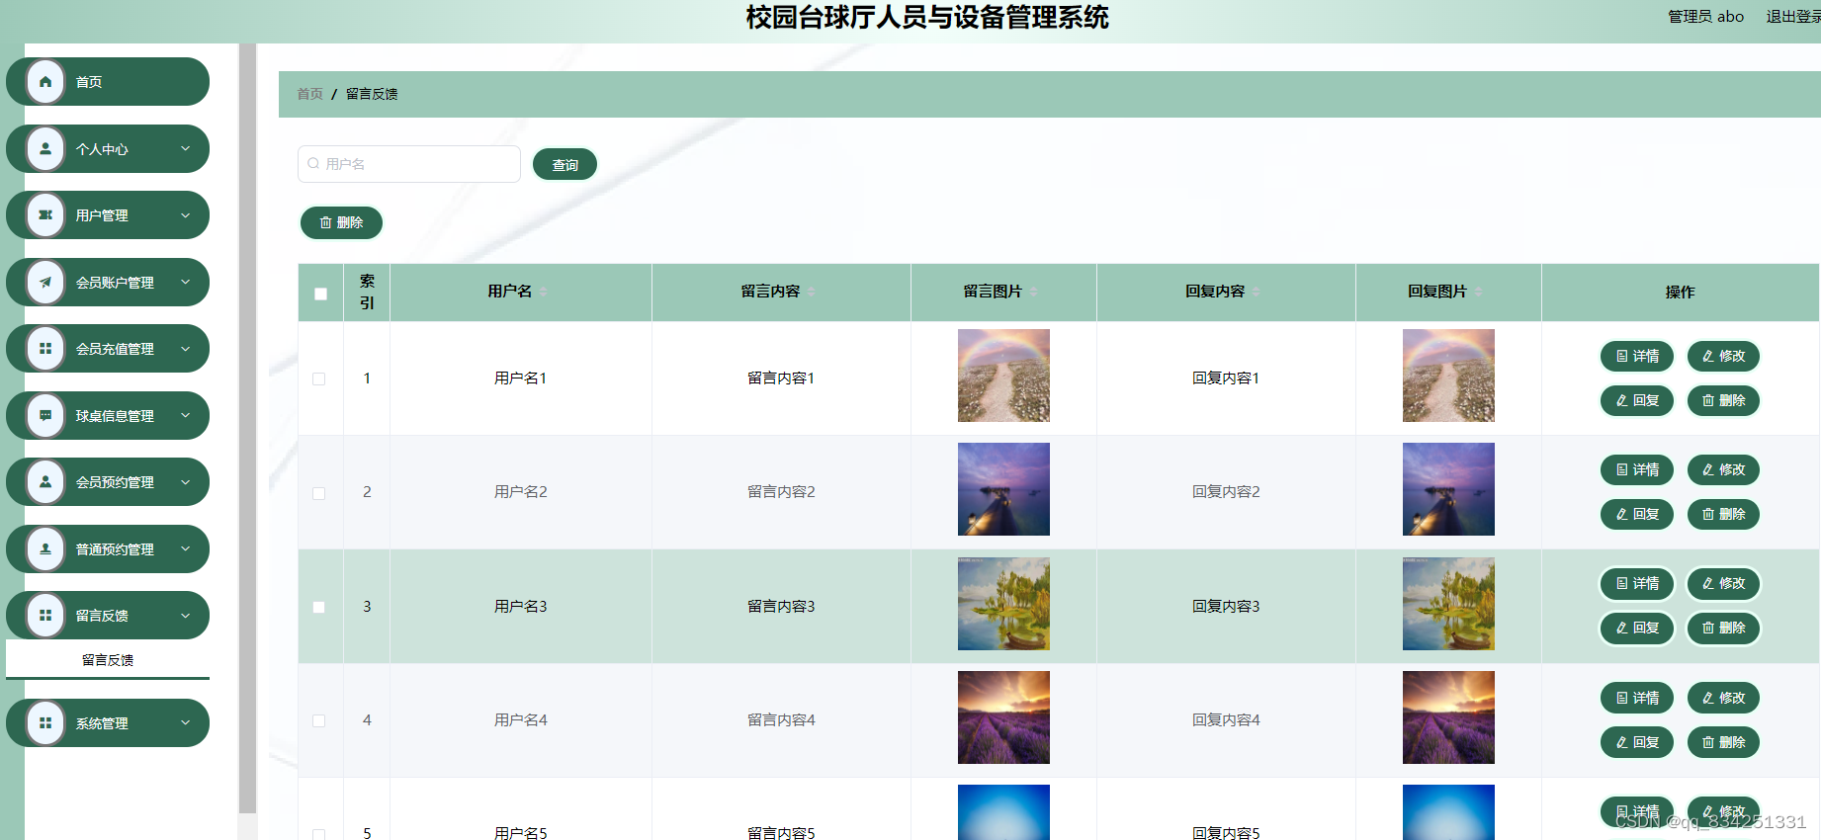Expand the 会员充值管理 menu chevron
Screen dimensions: 1821x840
coord(185,349)
